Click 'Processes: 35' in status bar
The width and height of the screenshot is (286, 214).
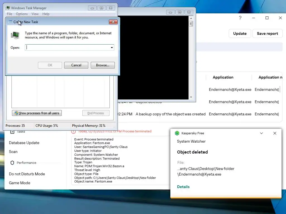point(15,126)
